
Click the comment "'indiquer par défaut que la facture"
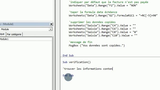pyautogui.click(x=108, y=2)
